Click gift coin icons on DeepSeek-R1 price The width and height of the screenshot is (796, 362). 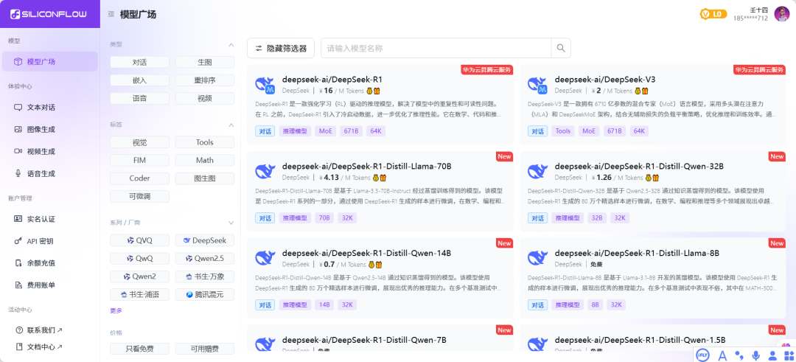click(x=373, y=91)
